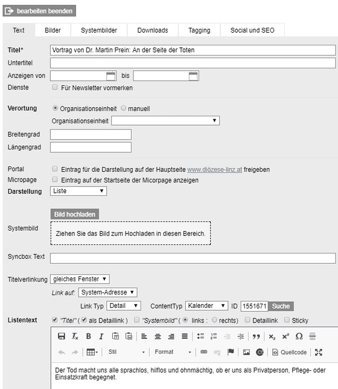338x389 pixels.
Task: Align text left in the editor
Action: click(144, 336)
